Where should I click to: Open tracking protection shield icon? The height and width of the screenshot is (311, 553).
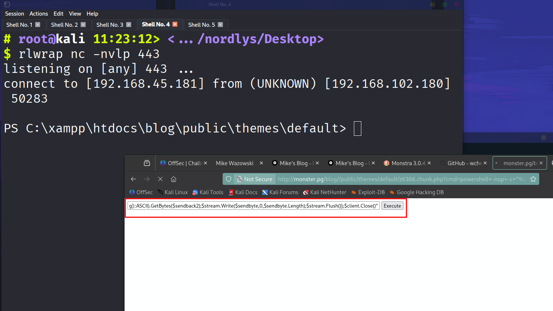click(x=229, y=179)
